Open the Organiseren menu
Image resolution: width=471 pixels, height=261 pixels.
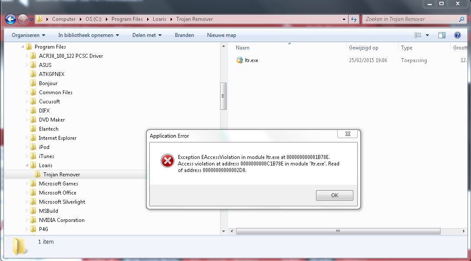point(28,35)
